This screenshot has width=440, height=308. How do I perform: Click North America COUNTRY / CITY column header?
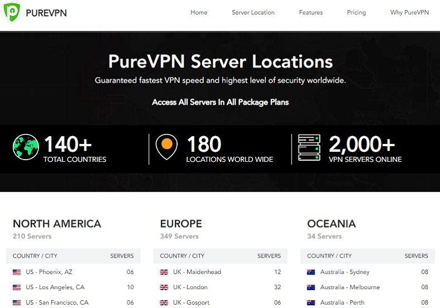[35, 256]
